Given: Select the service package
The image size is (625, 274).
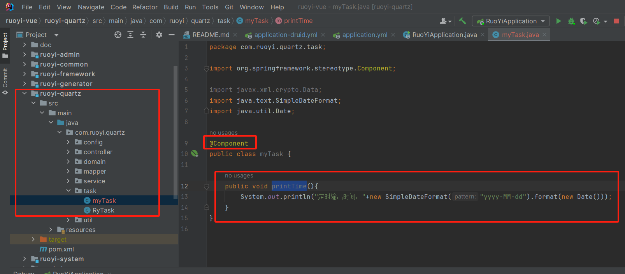Looking at the screenshot, I should (x=94, y=181).
